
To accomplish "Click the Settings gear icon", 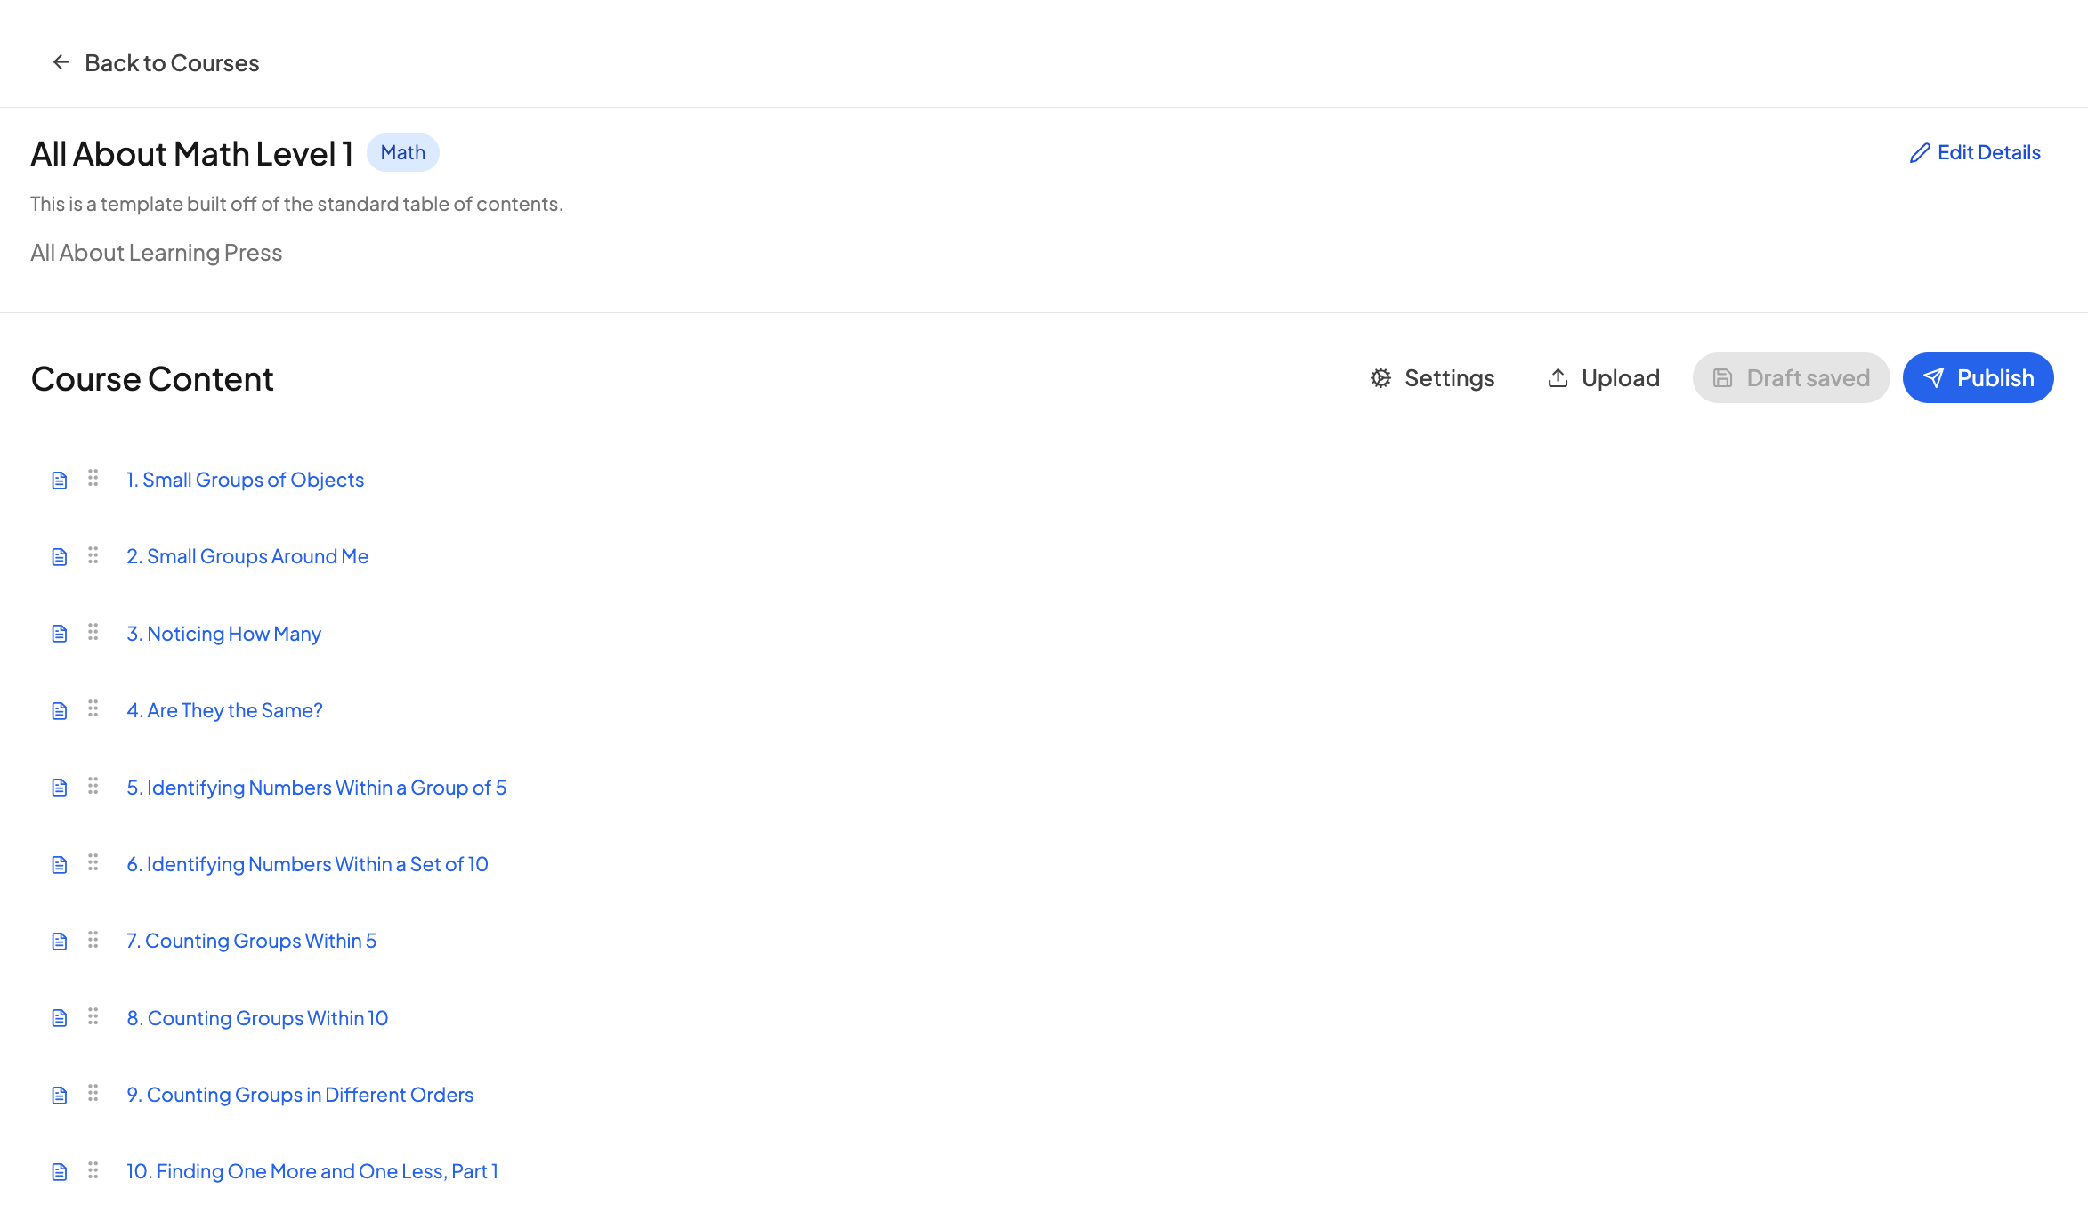I will pos(1380,378).
